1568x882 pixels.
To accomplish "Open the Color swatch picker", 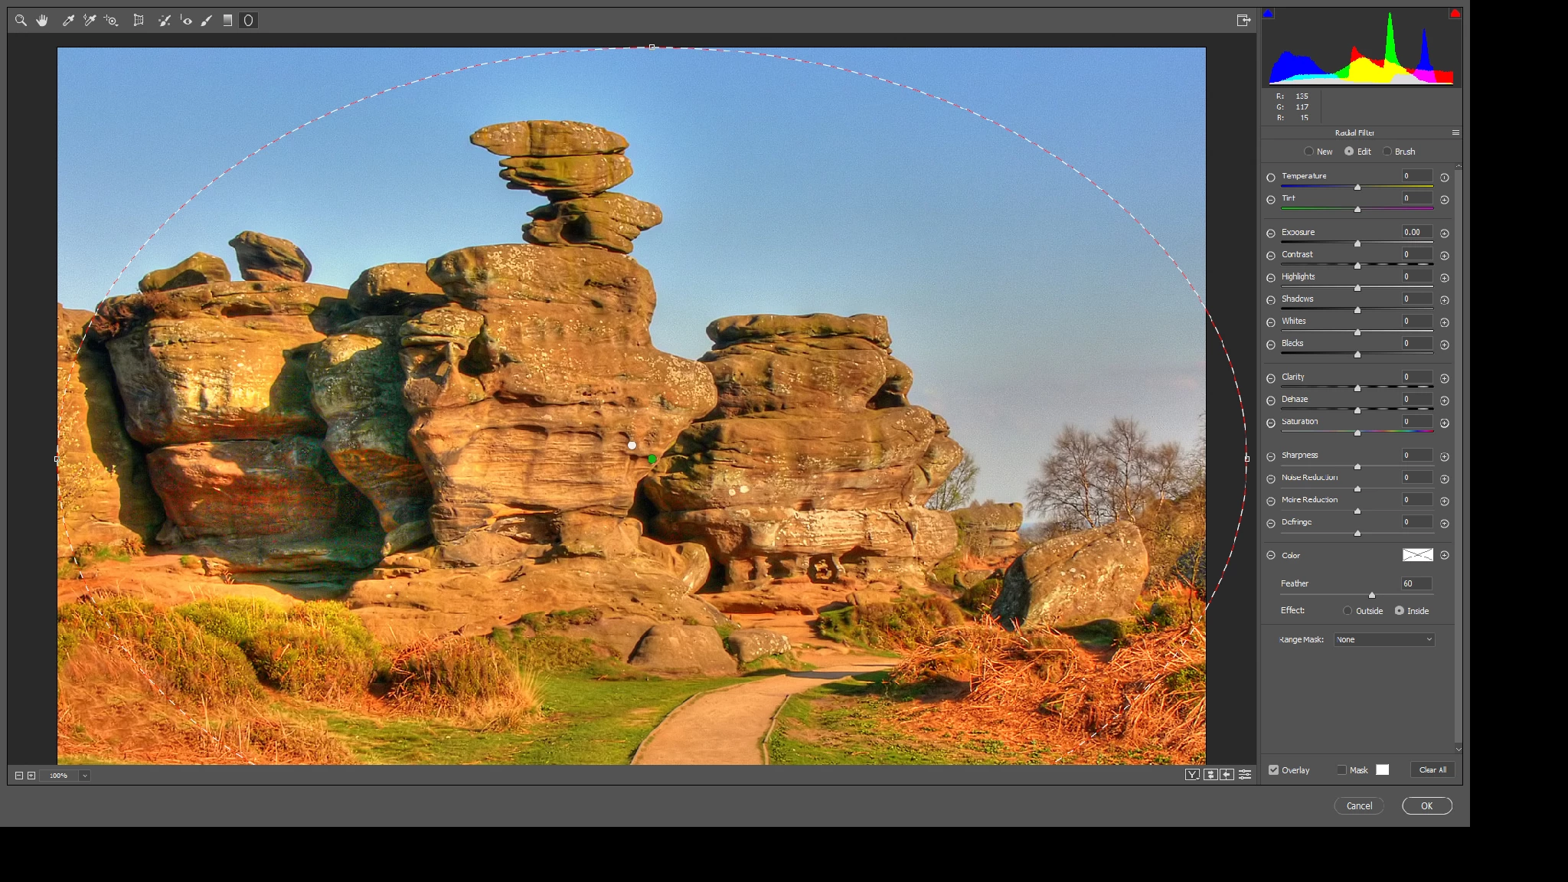I will click(x=1417, y=555).
